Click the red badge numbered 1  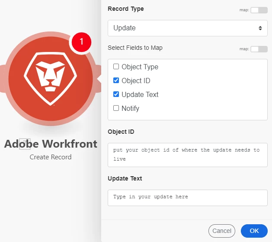coord(81,42)
